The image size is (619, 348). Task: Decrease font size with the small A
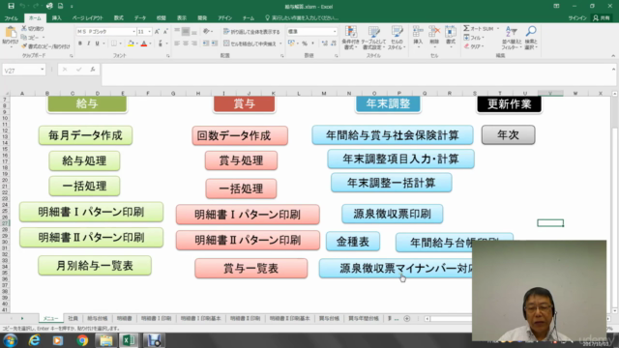coord(165,31)
